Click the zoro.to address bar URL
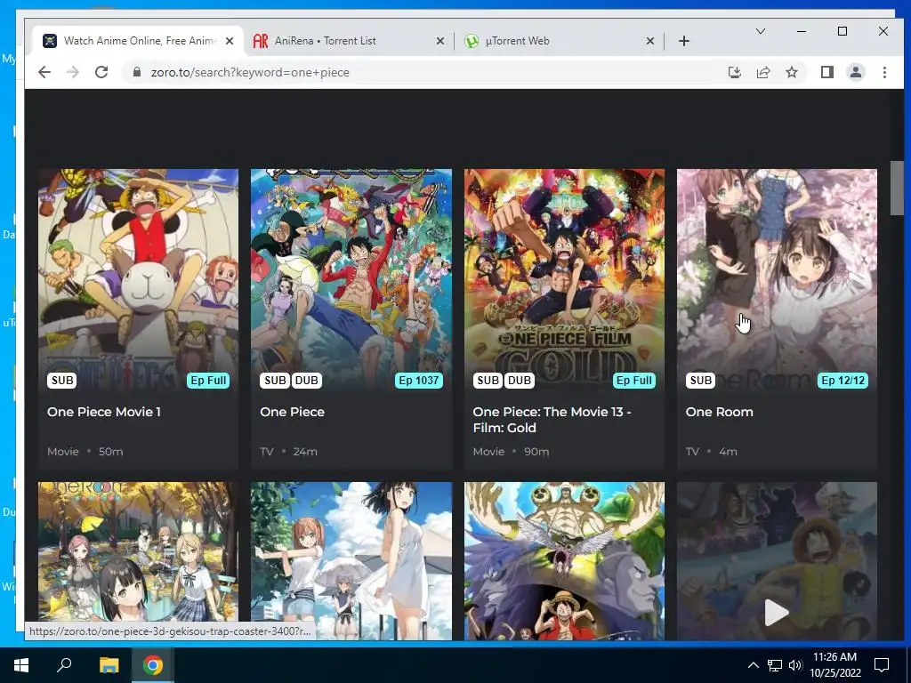The image size is (911, 683). (250, 72)
